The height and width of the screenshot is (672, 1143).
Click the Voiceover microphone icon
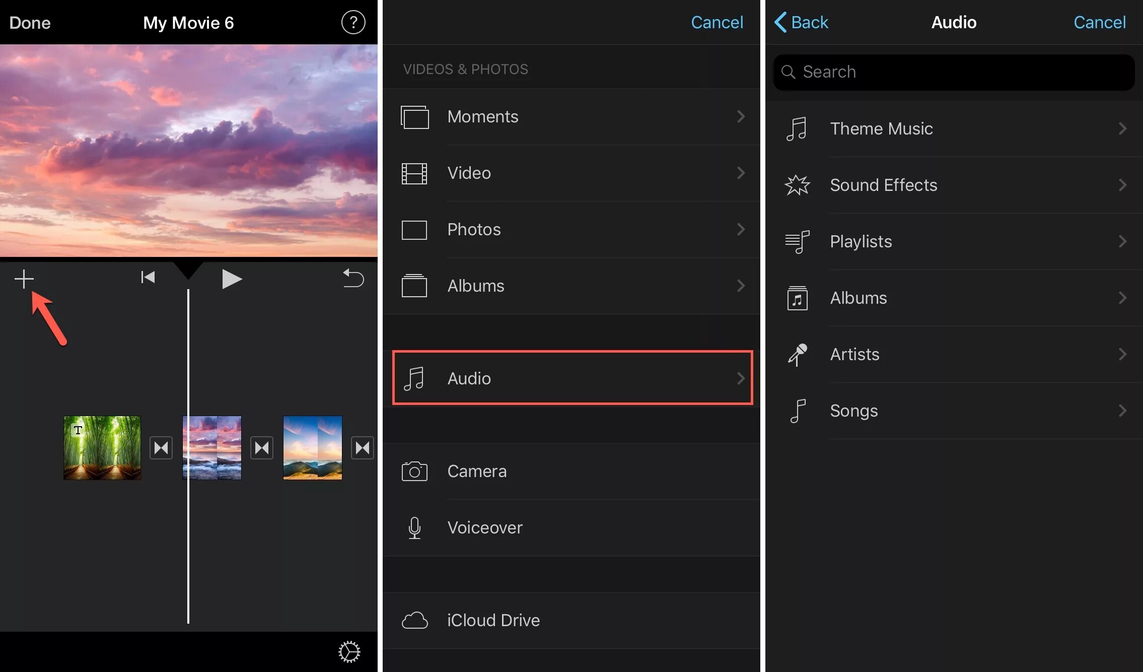414,528
